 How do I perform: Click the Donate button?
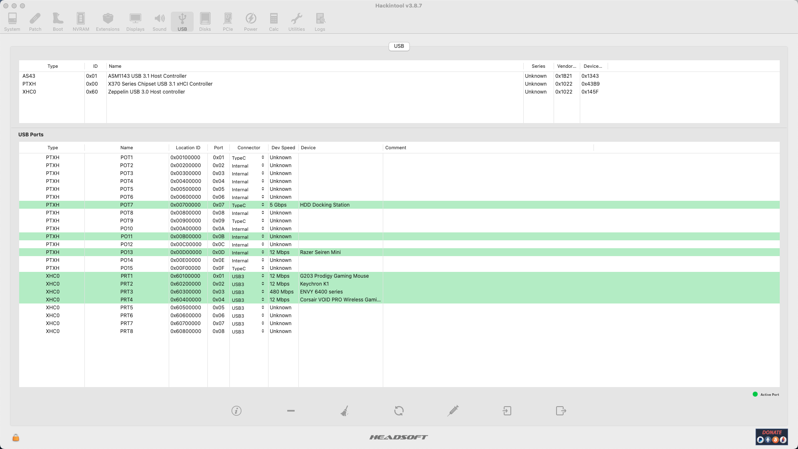[771, 437]
